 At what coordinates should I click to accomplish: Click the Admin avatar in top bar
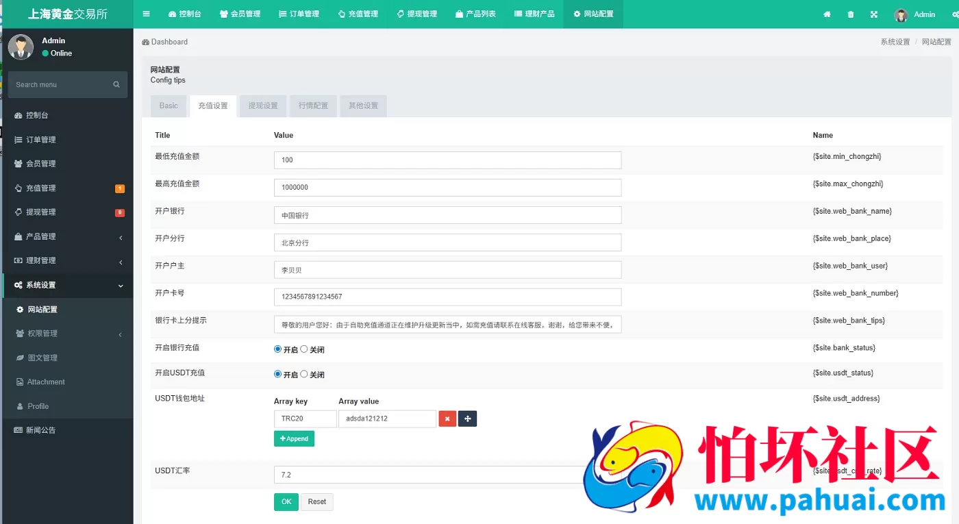point(901,14)
